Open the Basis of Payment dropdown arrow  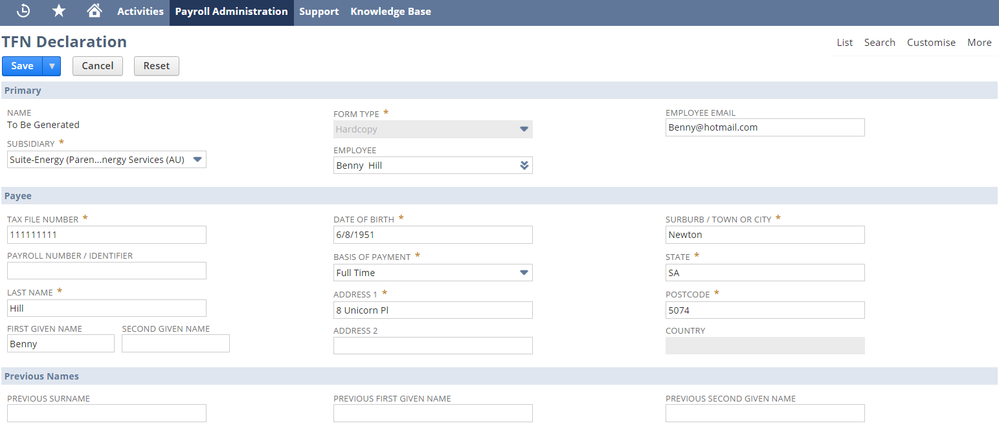[524, 272]
